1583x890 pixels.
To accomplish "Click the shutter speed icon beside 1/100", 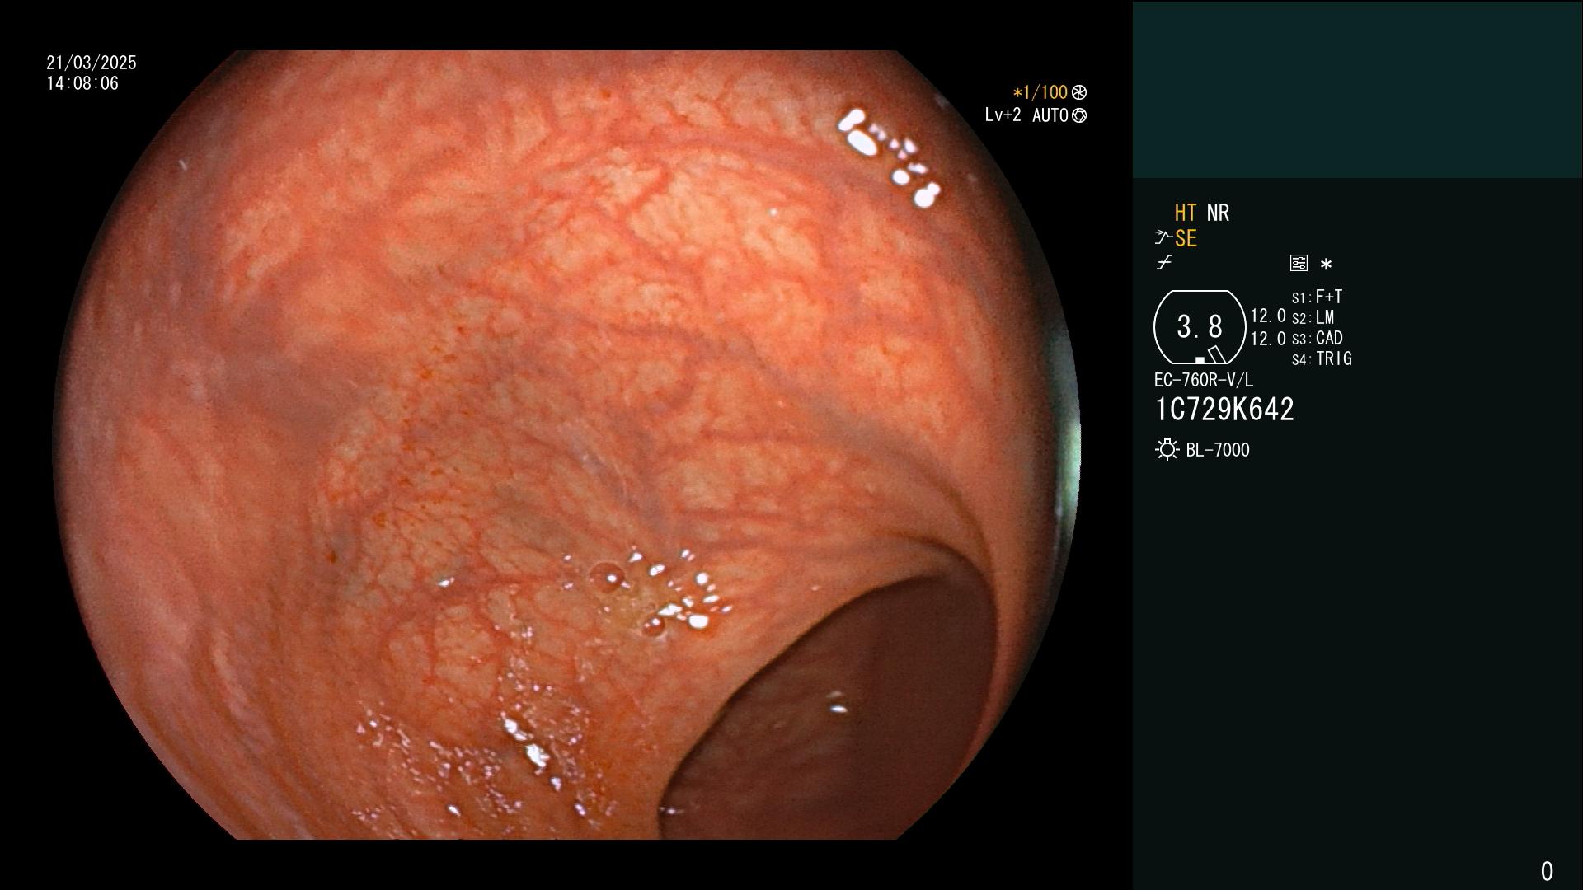I will pos(1079,92).
